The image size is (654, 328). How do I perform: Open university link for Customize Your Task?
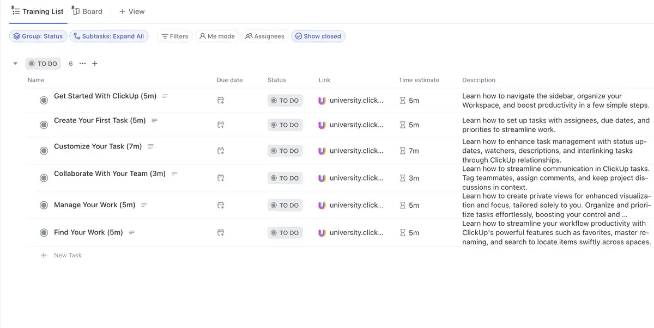tap(351, 151)
